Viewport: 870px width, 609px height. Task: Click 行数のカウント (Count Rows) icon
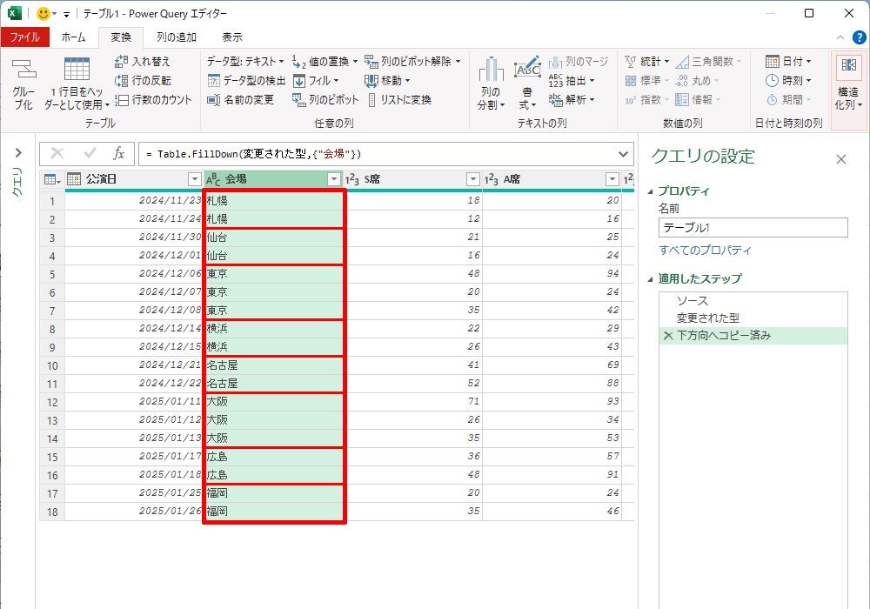122,100
